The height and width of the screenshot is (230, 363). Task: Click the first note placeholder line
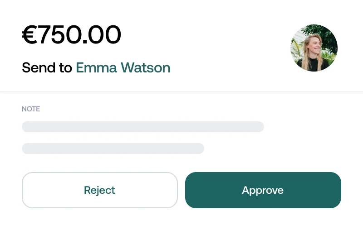coord(143,127)
